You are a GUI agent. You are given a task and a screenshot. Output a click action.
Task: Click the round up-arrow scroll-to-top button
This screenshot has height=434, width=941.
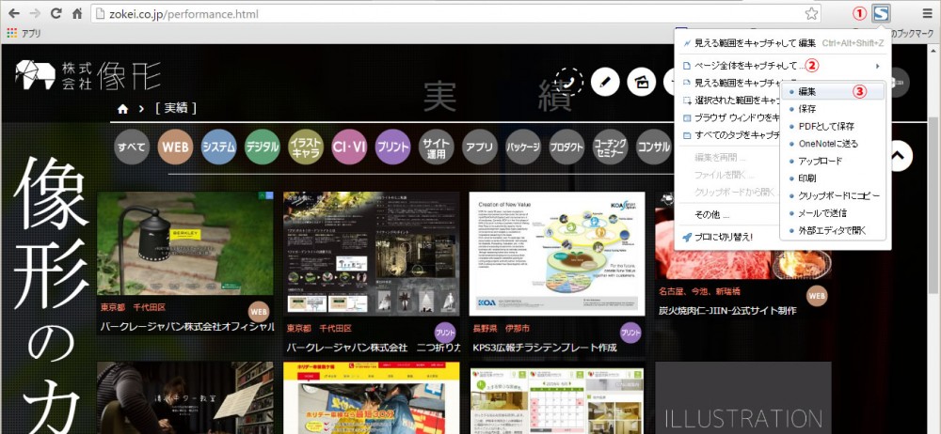(x=897, y=156)
